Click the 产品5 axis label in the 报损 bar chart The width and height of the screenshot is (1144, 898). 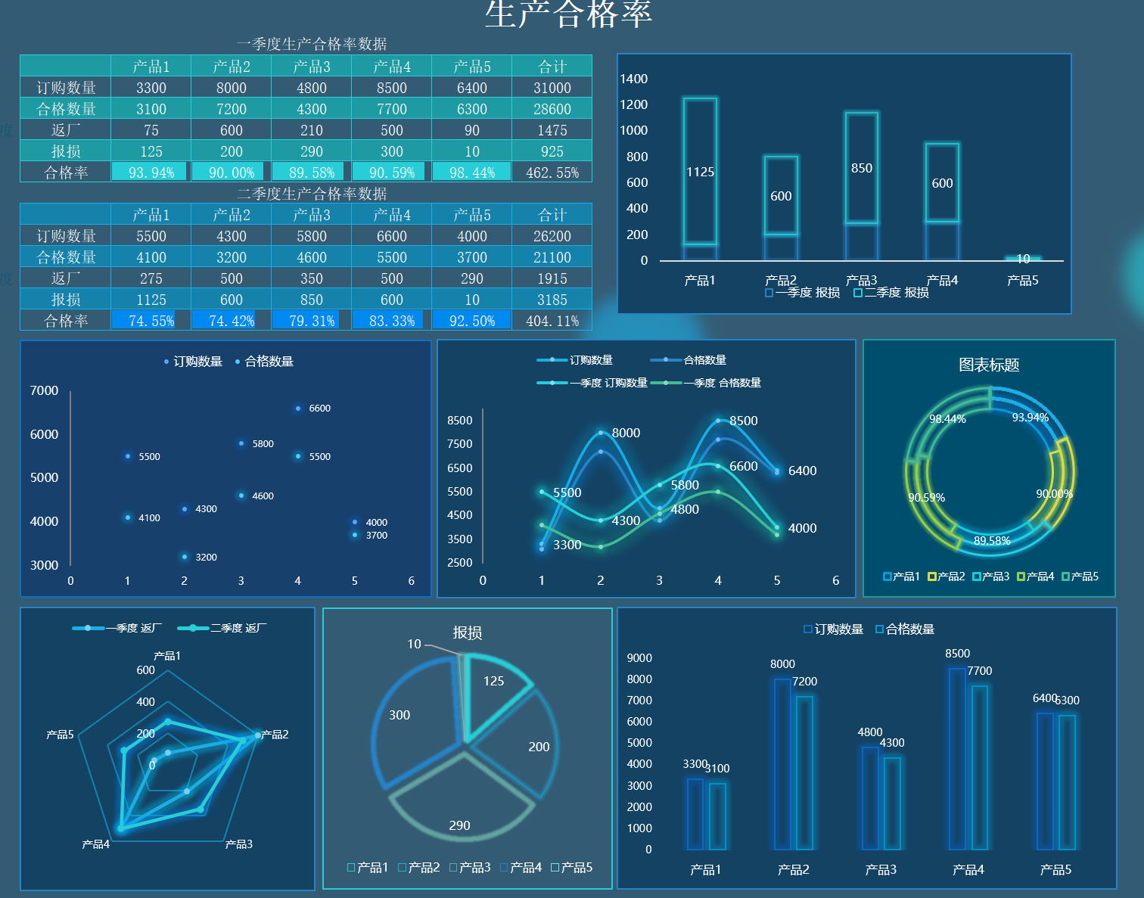[x=1023, y=281]
